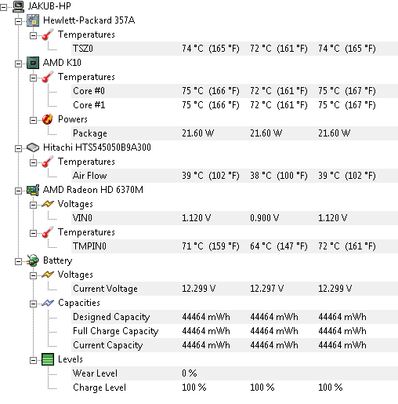
Task: Click the AMD K10 processor chip icon
Action: pos(33,63)
